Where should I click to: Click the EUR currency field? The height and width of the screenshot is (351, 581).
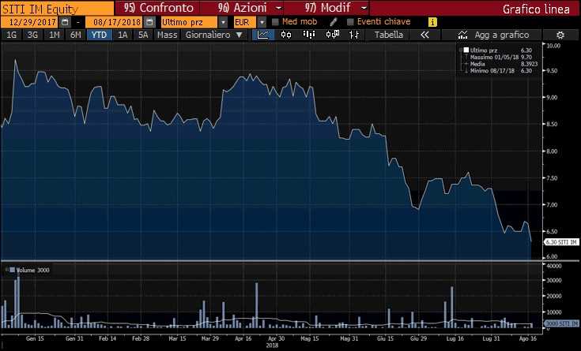click(245, 22)
